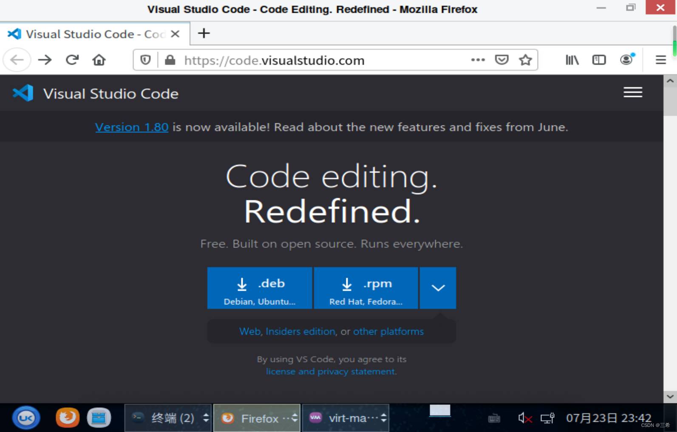Toggle the website hamburger navigation menu
The width and height of the screenshot is (677, 432).
tap(632, 92)
